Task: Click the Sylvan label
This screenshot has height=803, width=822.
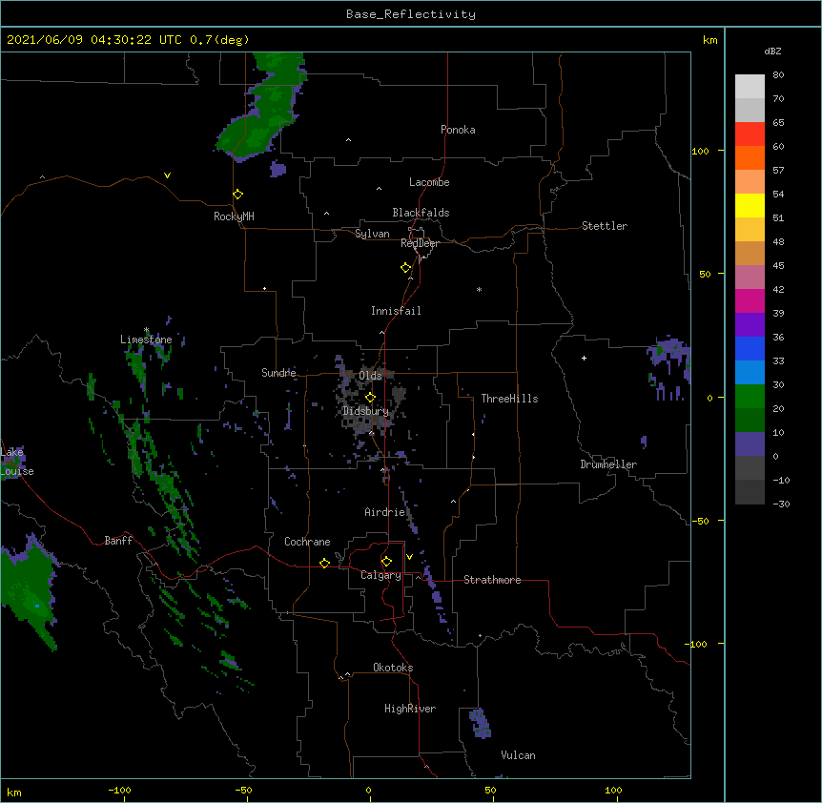Action: (372, 234)
